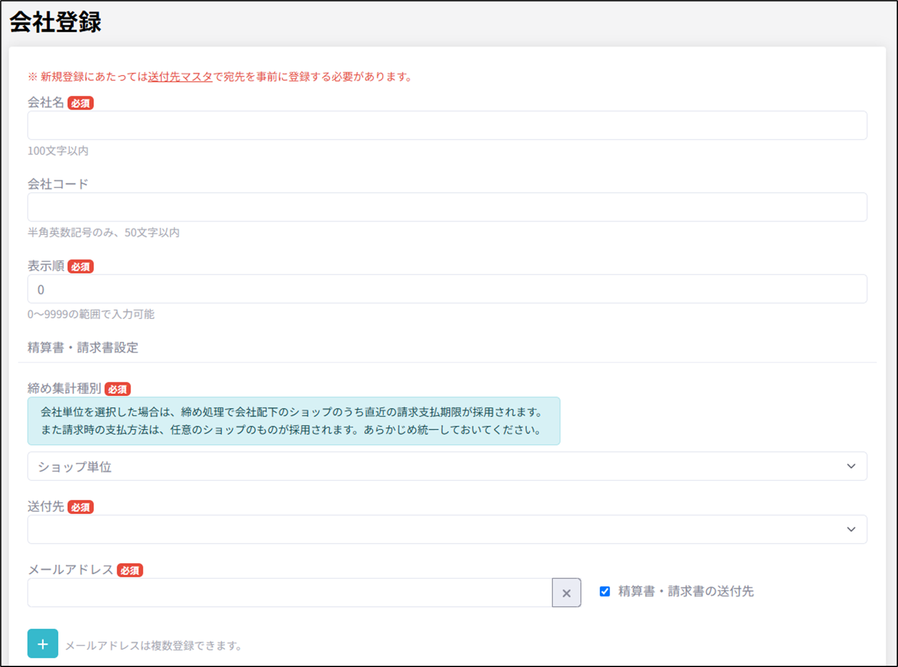Click the 必須 badge next to 会社名
The image size is (898, 667).
point(80,103)
